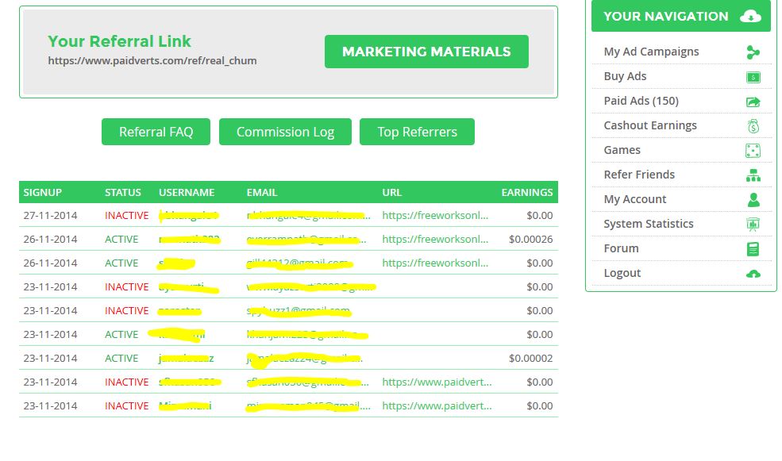Click the Marketing Materials button

[426, 52]
